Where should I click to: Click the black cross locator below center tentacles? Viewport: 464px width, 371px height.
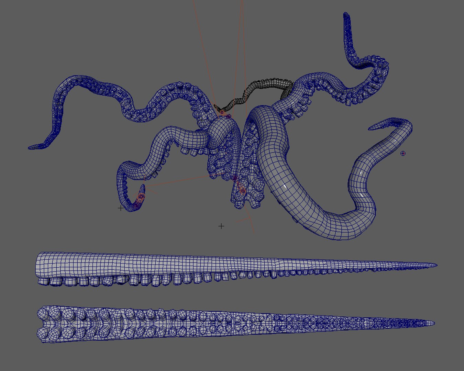[x=221, y=226]
